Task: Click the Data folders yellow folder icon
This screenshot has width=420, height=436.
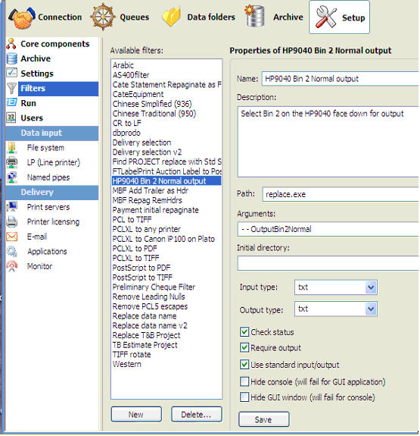Action: (172, 17)
